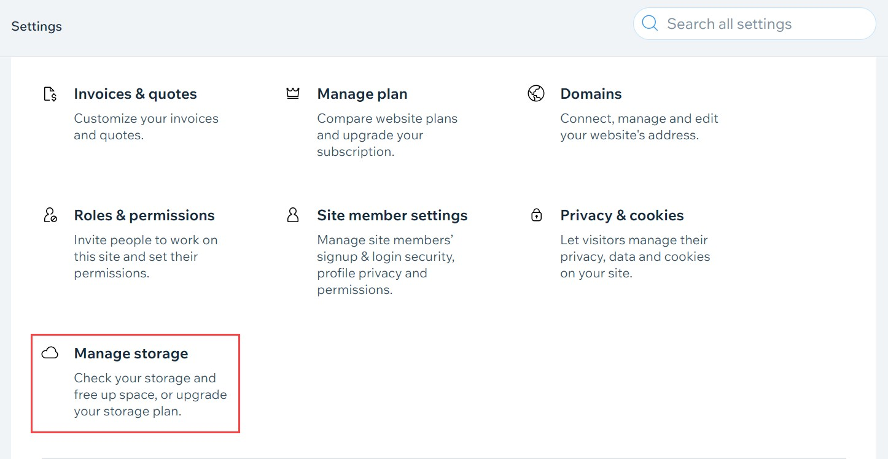Focus the Search all settings field
The width and height of the screenshot is (888, 459).
pyautogui.click(x=754, y=24)
